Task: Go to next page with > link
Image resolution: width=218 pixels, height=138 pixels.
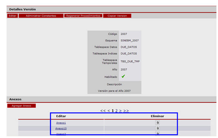Action: coord(120,111)
